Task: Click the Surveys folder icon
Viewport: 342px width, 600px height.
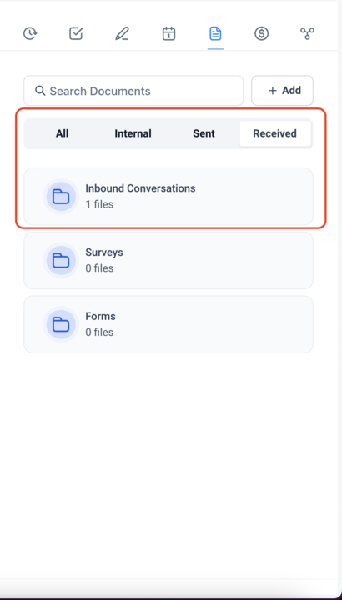Action: click(61, 261)
